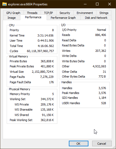The image size is (116, 149).
Task: Click the window resize grip corner
Action: 114,147
